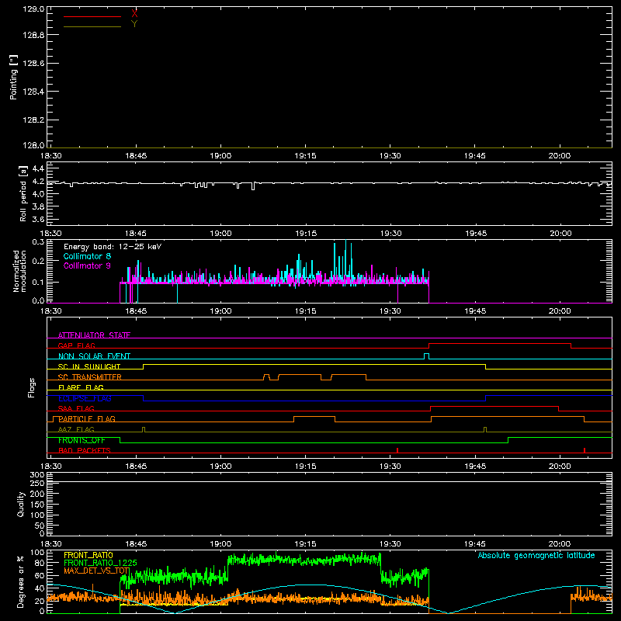Screen dimensions: 621x621
Task: Click the olive Y legend line
Action: [x=92, y=26]
